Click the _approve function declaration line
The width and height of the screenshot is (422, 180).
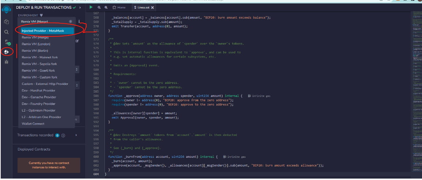tap(175, 96)
